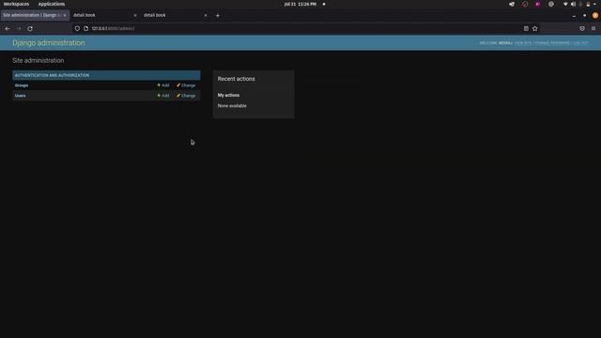Click Add link in the Users row
The image size is (601, 338).
(163, 96)
